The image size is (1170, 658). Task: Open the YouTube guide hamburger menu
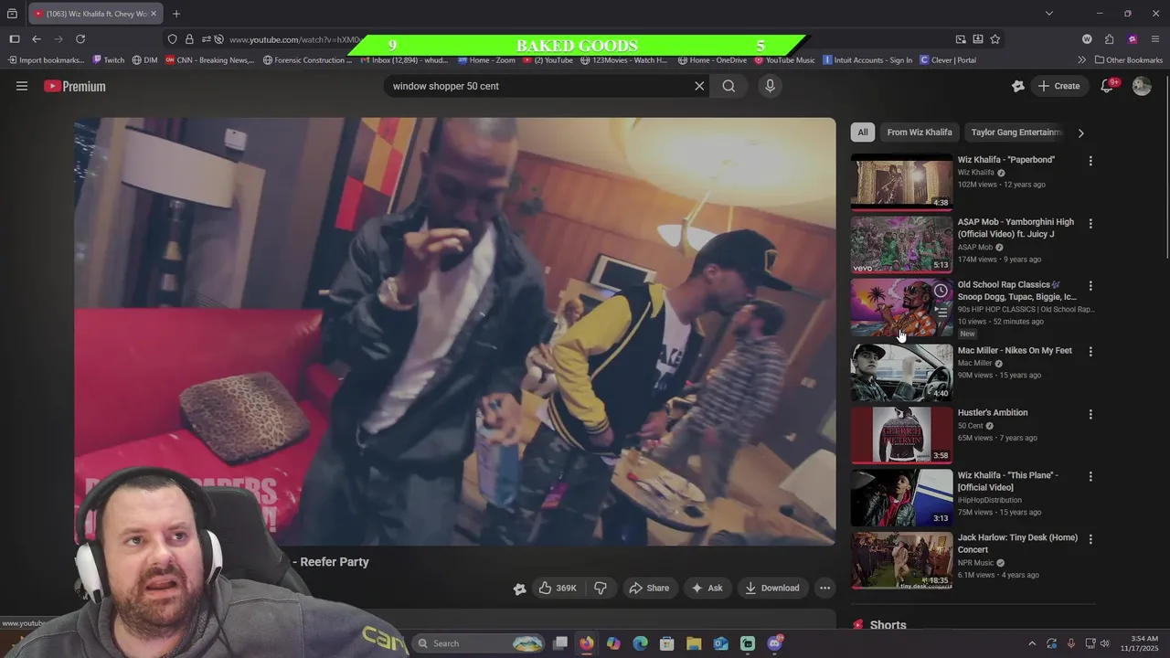(22, 86)
